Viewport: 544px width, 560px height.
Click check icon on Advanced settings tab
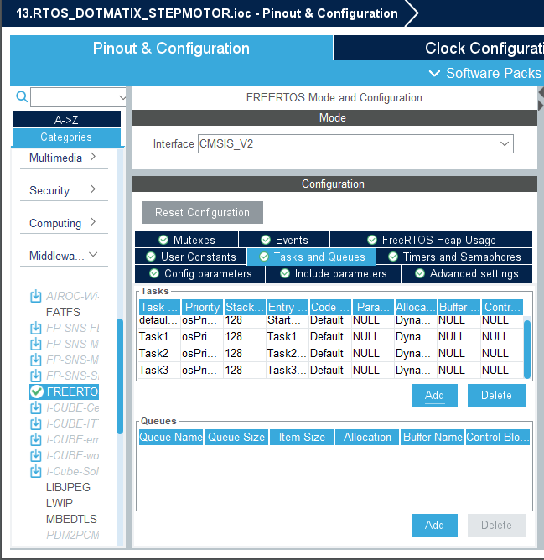click(420, 273)
